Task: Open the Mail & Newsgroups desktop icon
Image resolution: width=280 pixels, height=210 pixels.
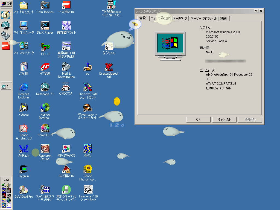Action: pyautogui.click(x=66, y=70)
